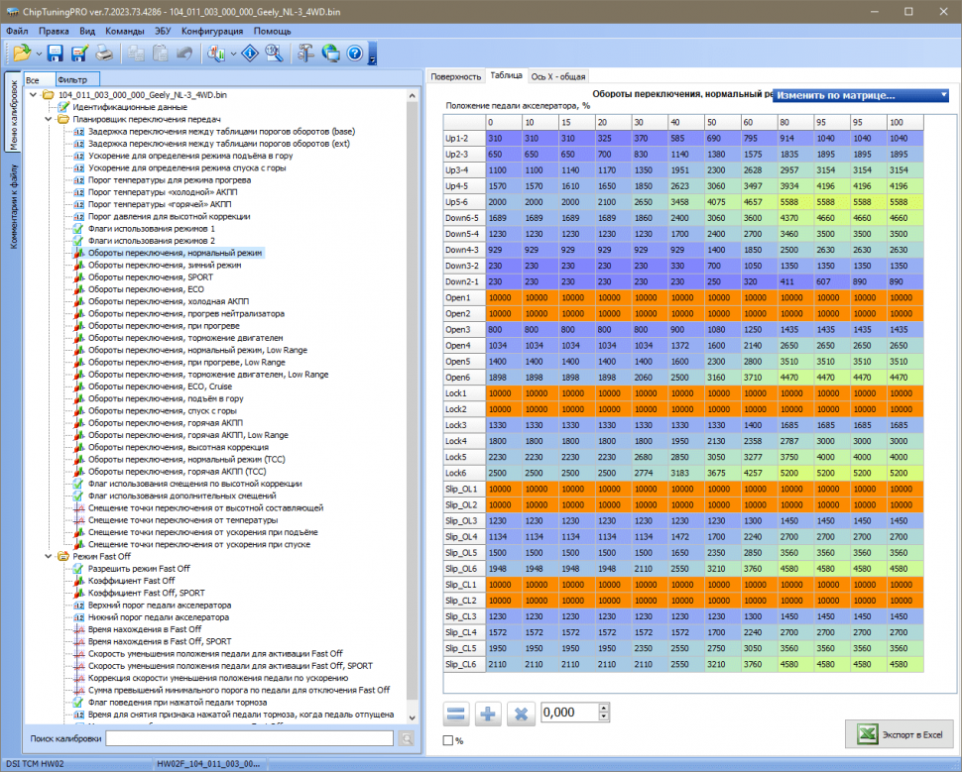Click the plus (add) button below the table
Image resolution: width=962 pixels, height=772 pixels.
(x=489, y=714)
